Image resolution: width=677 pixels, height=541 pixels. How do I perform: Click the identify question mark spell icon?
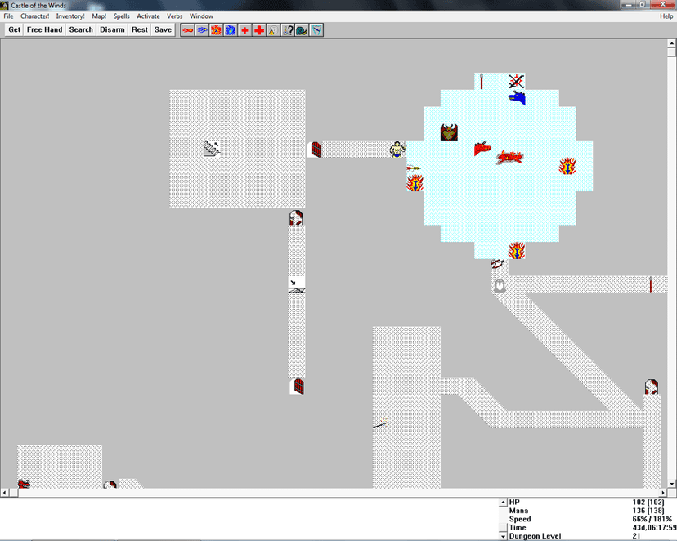coord(288,30)
